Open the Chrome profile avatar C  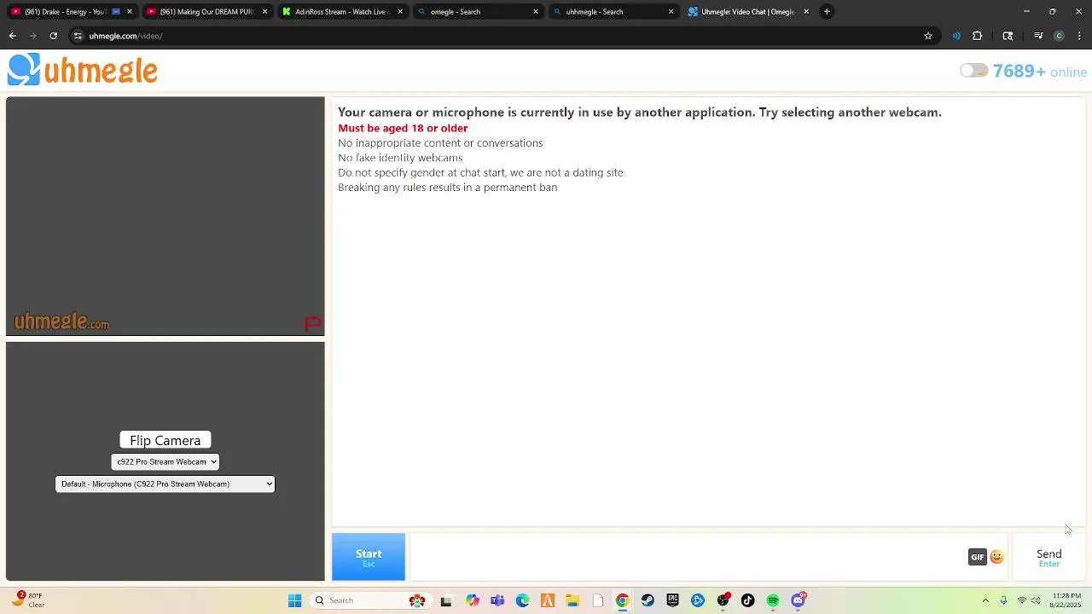(1059, 36)
